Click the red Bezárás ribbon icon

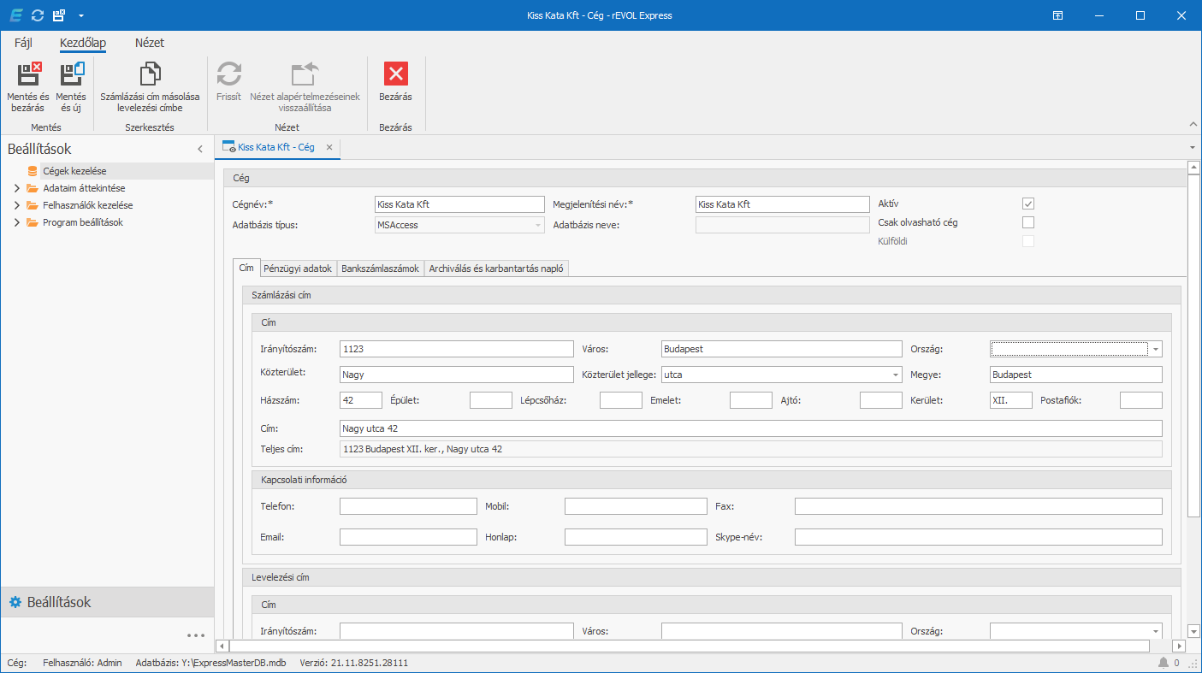[395, 75]
